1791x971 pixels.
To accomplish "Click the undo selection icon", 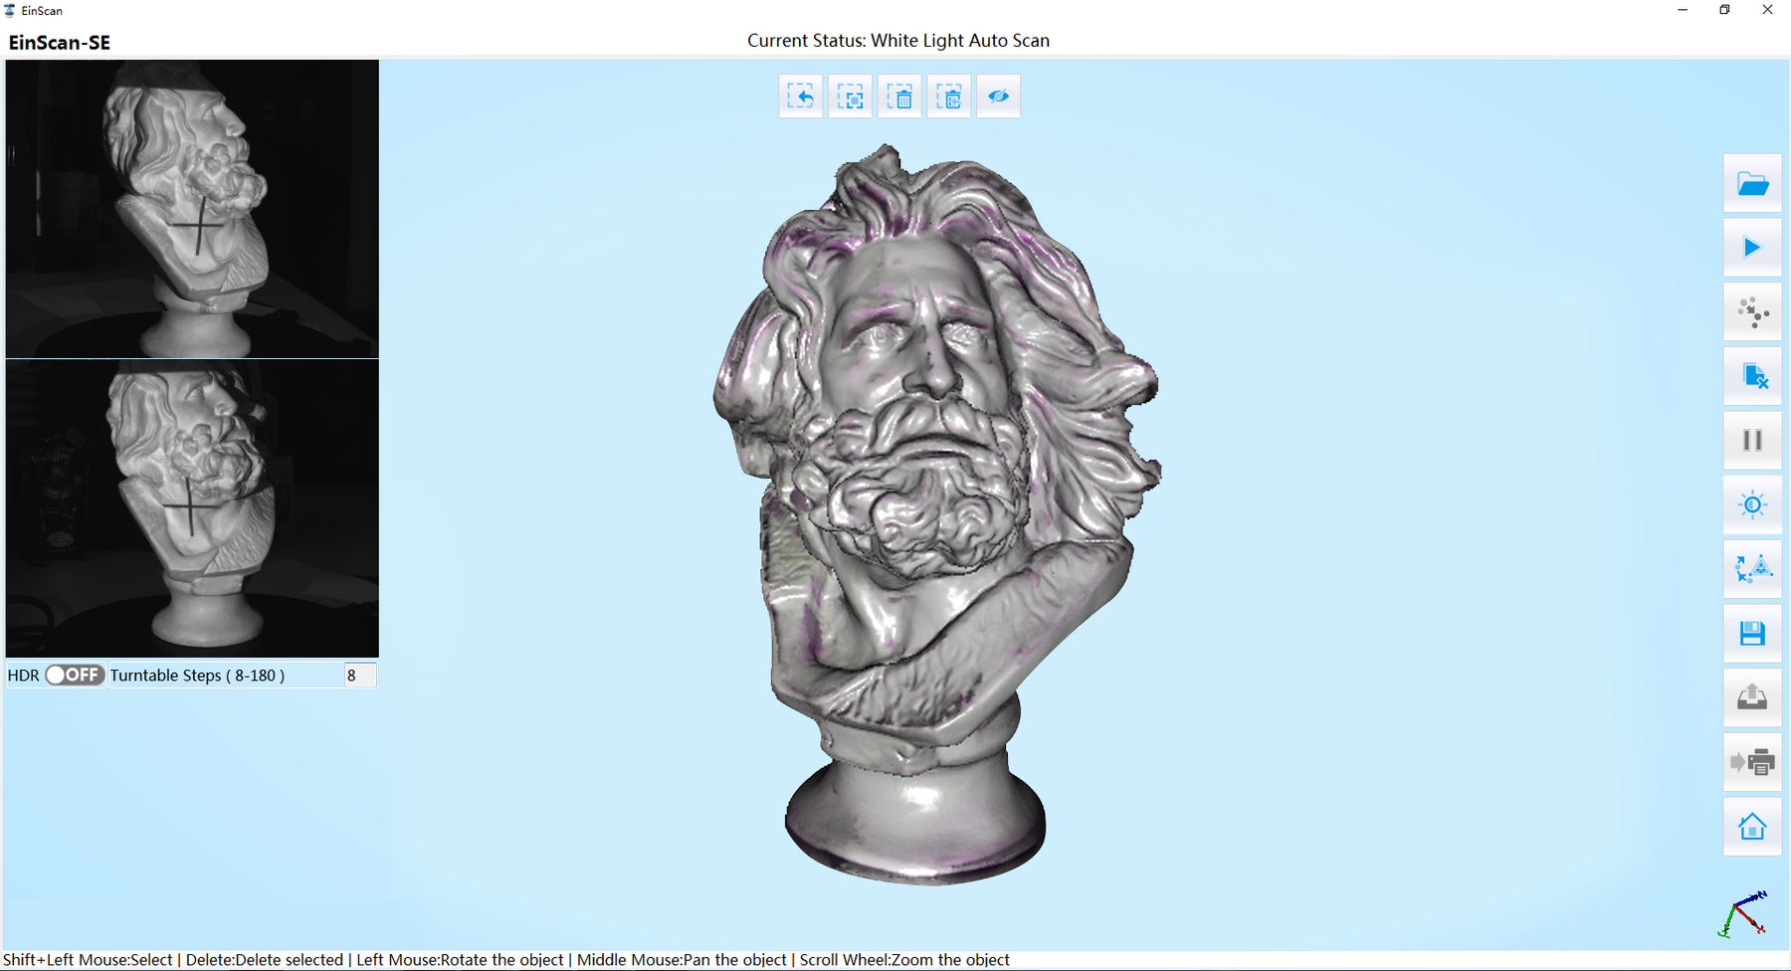I will (x=800, y=97).
